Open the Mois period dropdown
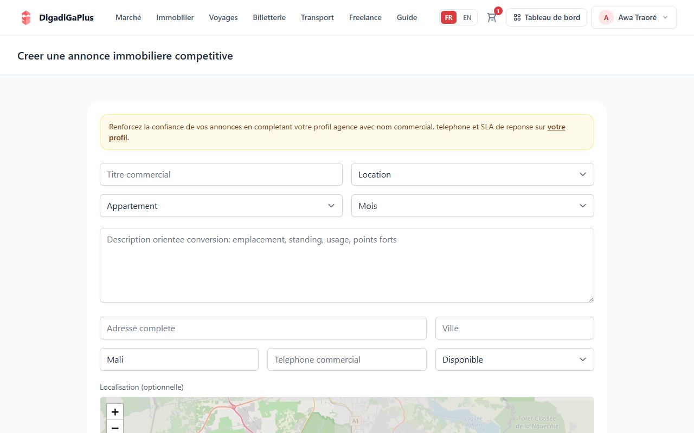694x433 pixels. coord(473,206)
